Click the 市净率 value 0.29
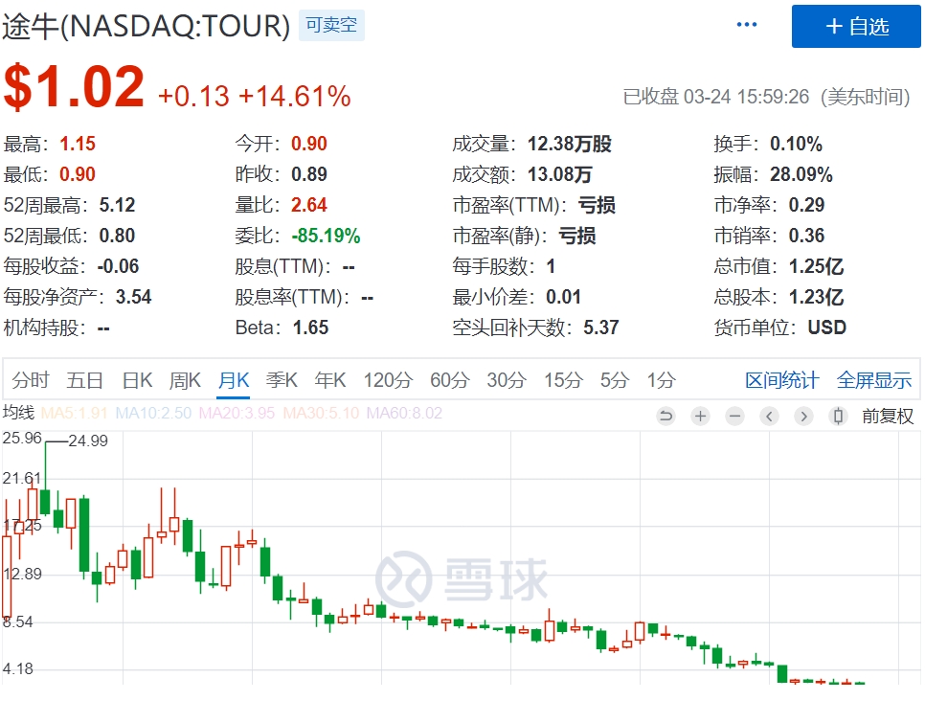Screen dimensions: 925x723 click(806, 205)
